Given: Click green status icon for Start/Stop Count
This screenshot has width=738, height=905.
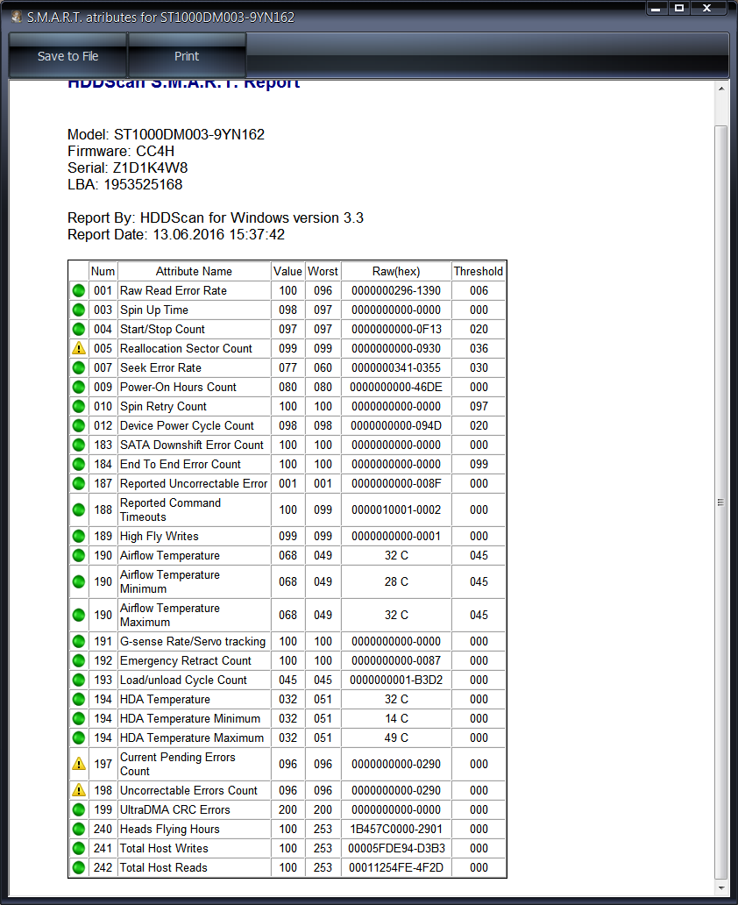Looking at the screenshot, I should click(79, 330).
